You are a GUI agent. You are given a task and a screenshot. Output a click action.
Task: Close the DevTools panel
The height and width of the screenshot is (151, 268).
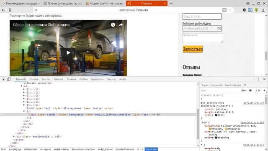coord(264,79)
